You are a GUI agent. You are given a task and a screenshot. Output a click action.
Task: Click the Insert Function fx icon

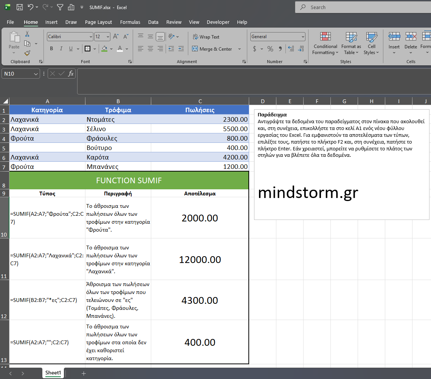coord(71,74)
